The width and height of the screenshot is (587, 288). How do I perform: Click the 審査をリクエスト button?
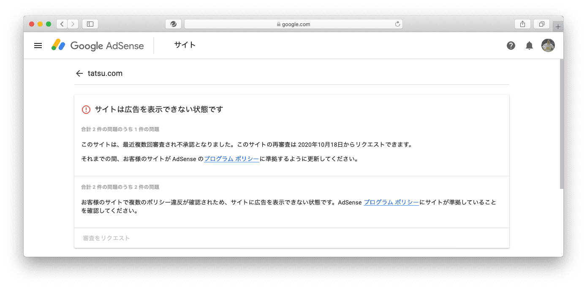coord(106,238)
